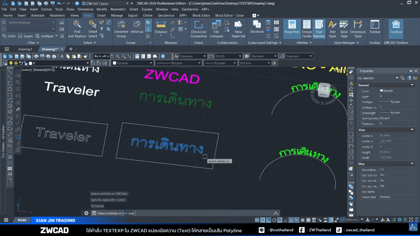Open the Block Editor menu
The height and width of the screenshot is (236, 420).
[x=201, y=15]
